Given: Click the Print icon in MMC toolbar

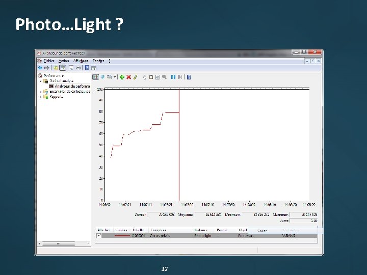Looking at the screenshot, I should tap(78, 68).
